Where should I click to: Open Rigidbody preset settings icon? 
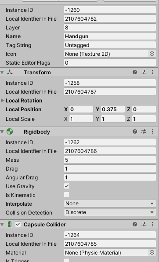[x=144, y=131]
